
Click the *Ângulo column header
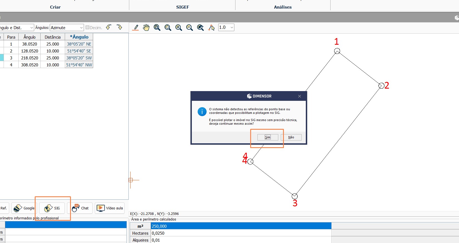(x=79, y=37)
